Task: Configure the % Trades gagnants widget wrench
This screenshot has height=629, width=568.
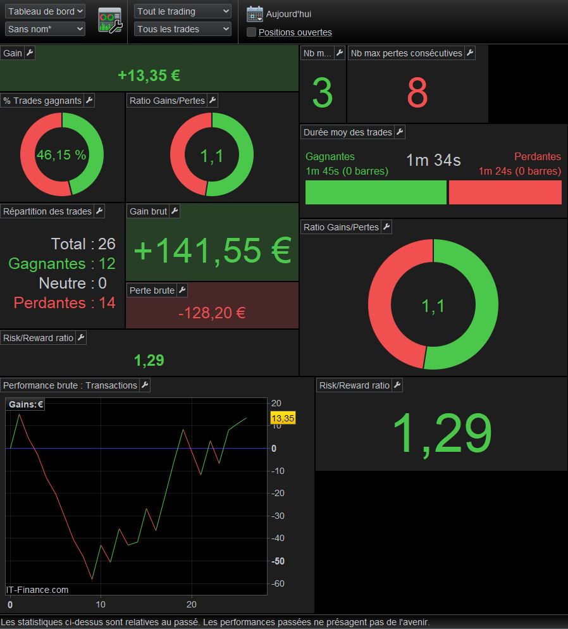Action: pyautogui.click(x=89, y=100)
